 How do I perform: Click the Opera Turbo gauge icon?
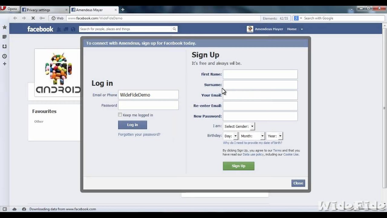[x=24, y=209]
